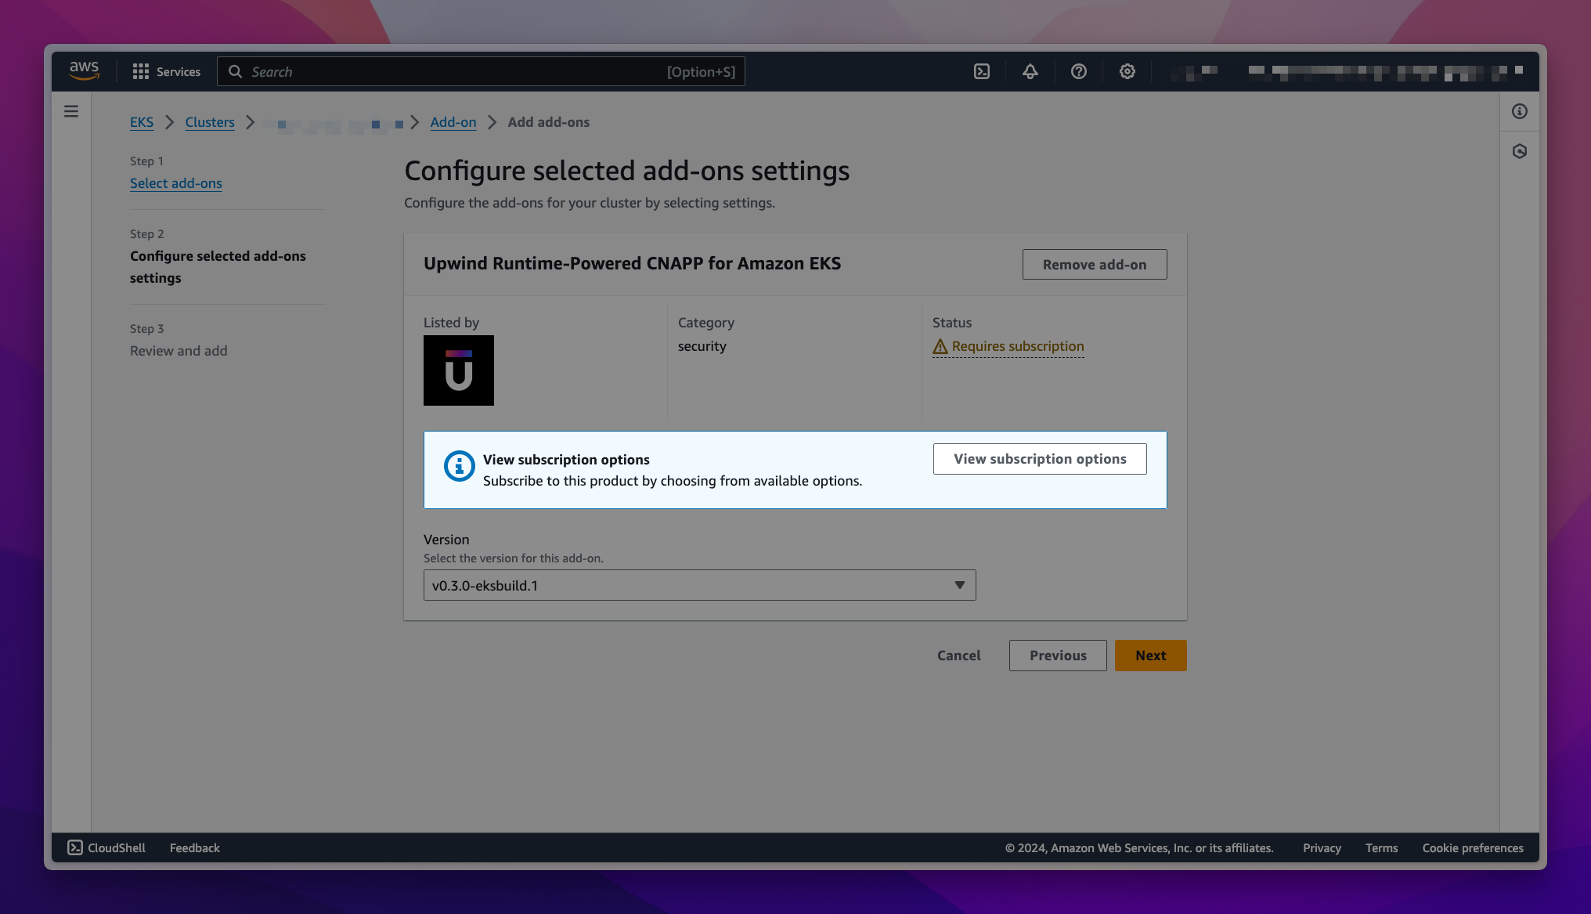Open the Feedback footer link
The height and width of the screenshot is (914, 1591).
pyautogui.click(x=195, y=847)
